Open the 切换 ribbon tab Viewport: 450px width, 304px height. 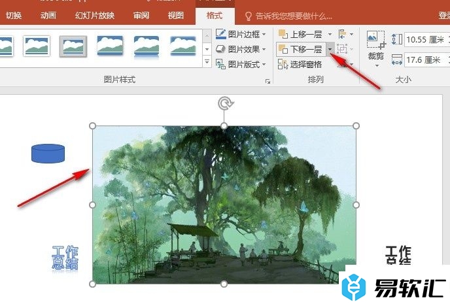click(x=14, y=16)
